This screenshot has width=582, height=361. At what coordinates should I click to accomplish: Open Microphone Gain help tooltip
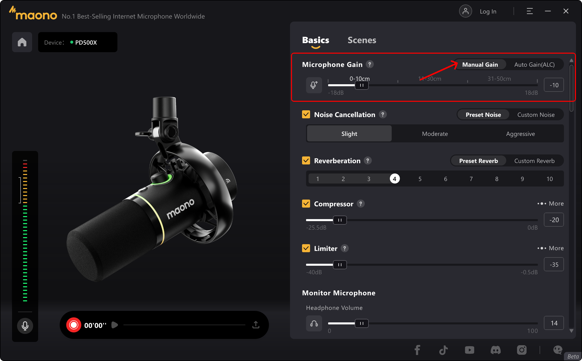(x=370, y=64)
